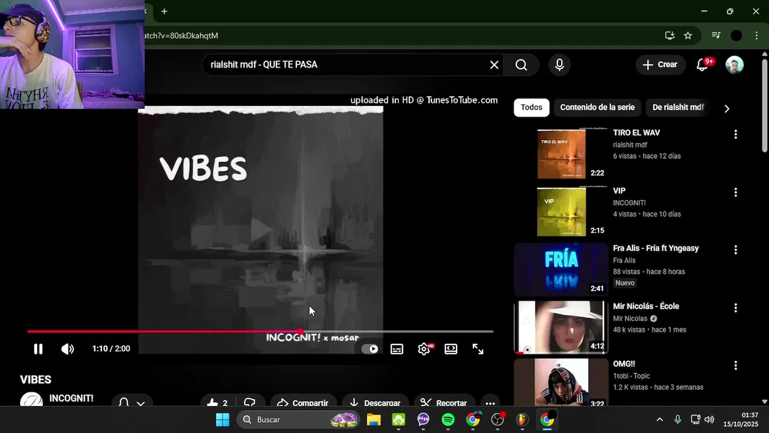Go to rialshit mdf channel name
769x433 pixels.
[630, 145]
